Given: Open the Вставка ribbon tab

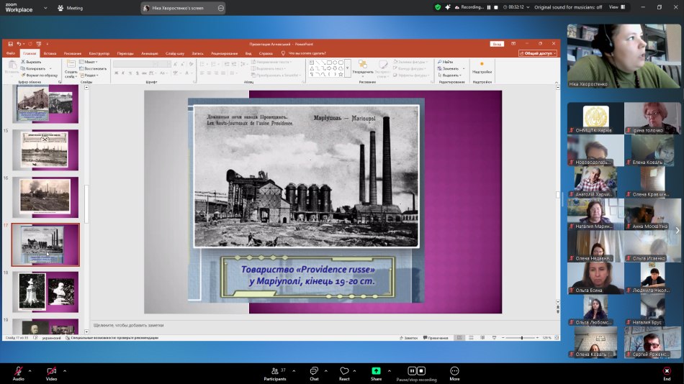Looking at the screenshot, I should pyautogui.click(x=50, y=53).
